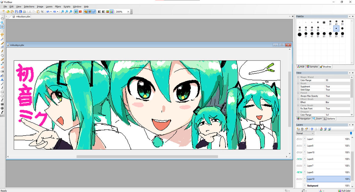
Task: Select Layer7 in the Layers list
Action: click(x=323, y=166)
